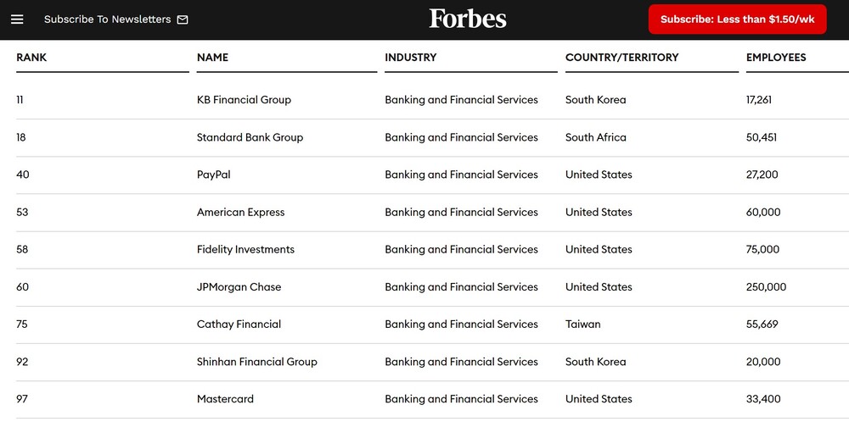Sort table by INDUSTRY column header
Viewport: 849px width, 427px height.
coord(410,58)
